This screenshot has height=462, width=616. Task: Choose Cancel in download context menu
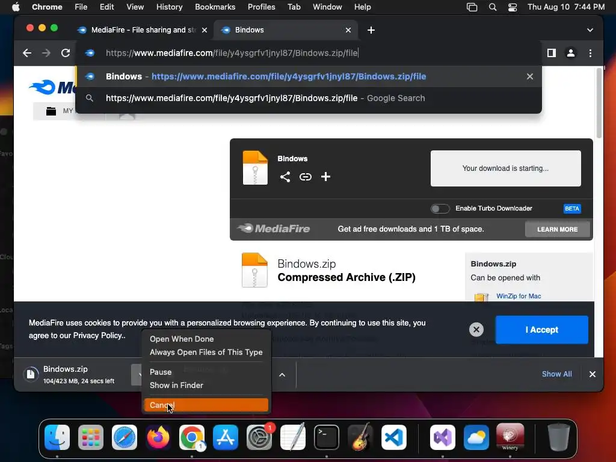point(206,405)
